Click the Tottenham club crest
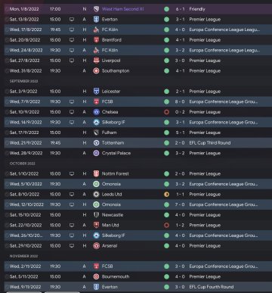 click(x=96, y=143)
